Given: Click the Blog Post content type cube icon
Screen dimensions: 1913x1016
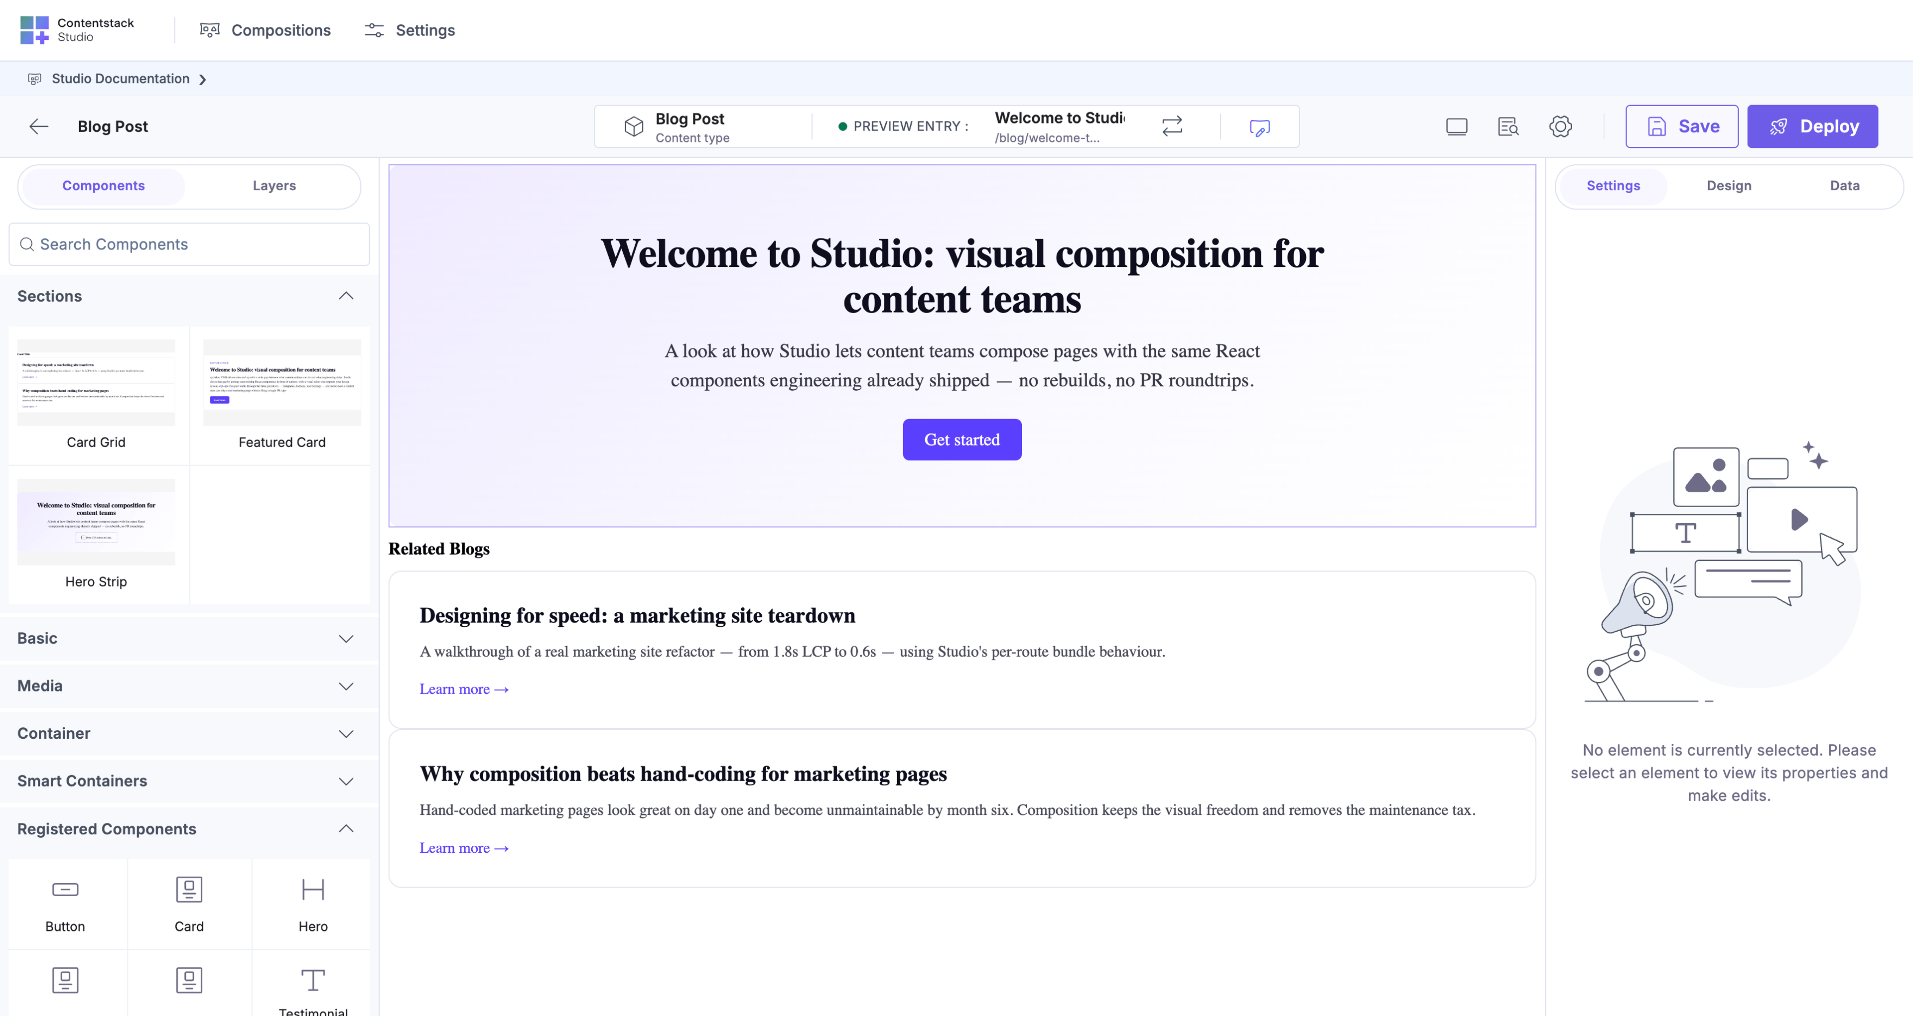Looking at the screenshot, I should tap(634, 127).
